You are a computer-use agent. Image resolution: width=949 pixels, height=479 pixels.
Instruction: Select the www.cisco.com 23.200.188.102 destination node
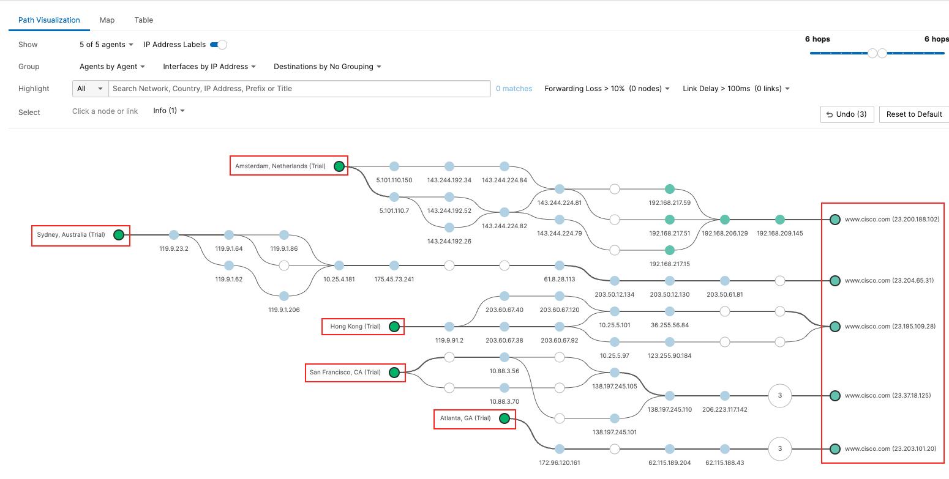[x=835, y=220]
